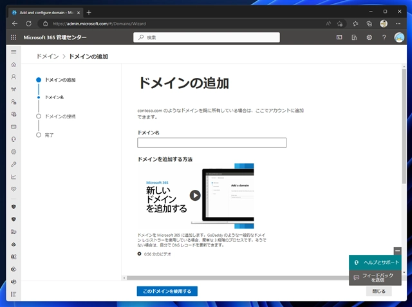
Task: Open the app launcher waffle icon
Action: [14, 37]
